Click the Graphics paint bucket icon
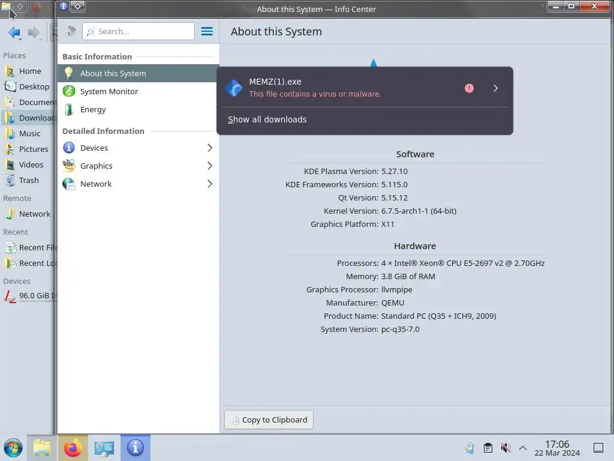 click(69, 166)
